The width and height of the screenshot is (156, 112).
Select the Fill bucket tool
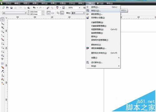(x=2, y=79)
